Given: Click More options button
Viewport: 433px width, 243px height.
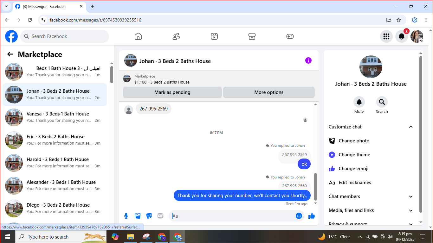Looking at the screenshot, I should pyautogui.click(x=269, y=92).
